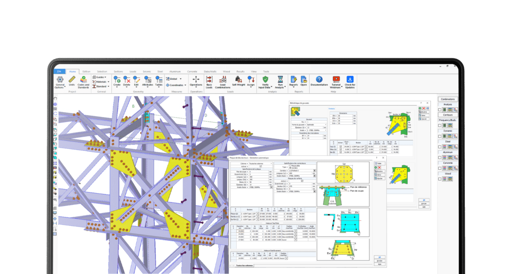Expand Grade d'acier selector in plate specifications
The image size is (509, 274).
click(271, 187)
